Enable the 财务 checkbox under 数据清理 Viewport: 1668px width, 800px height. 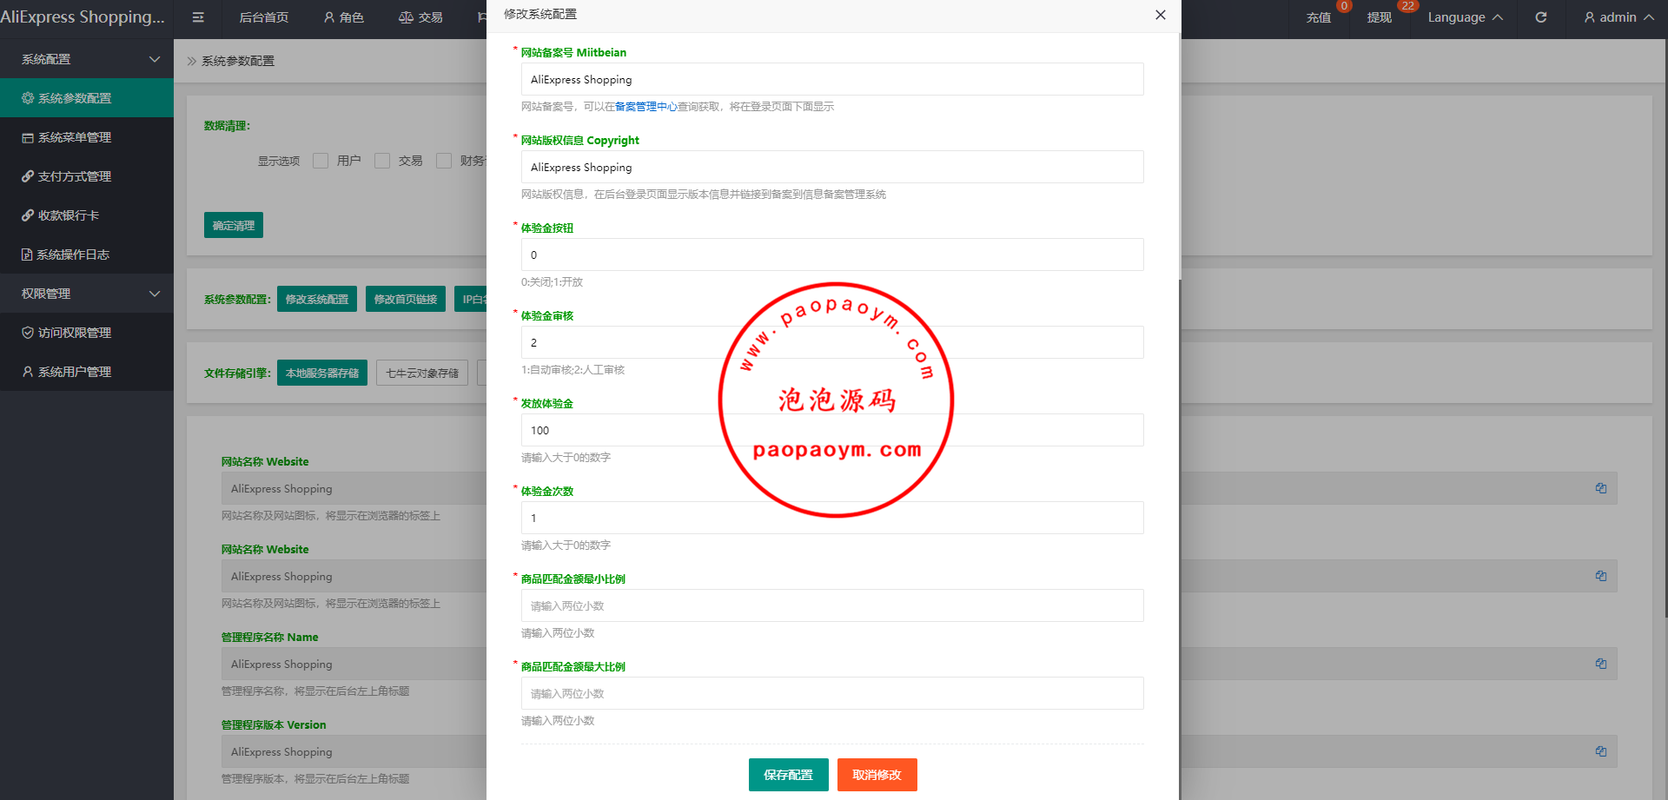tap(444, 161)
